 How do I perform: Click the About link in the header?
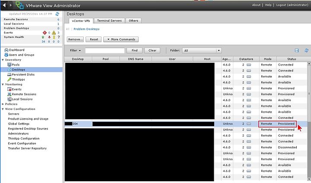click(256, 5)
